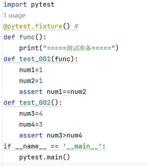The width and height of the screenshot is (148, 166).
Task: Click the if __name__ == '__main__' line
Action: pos(55,146)
